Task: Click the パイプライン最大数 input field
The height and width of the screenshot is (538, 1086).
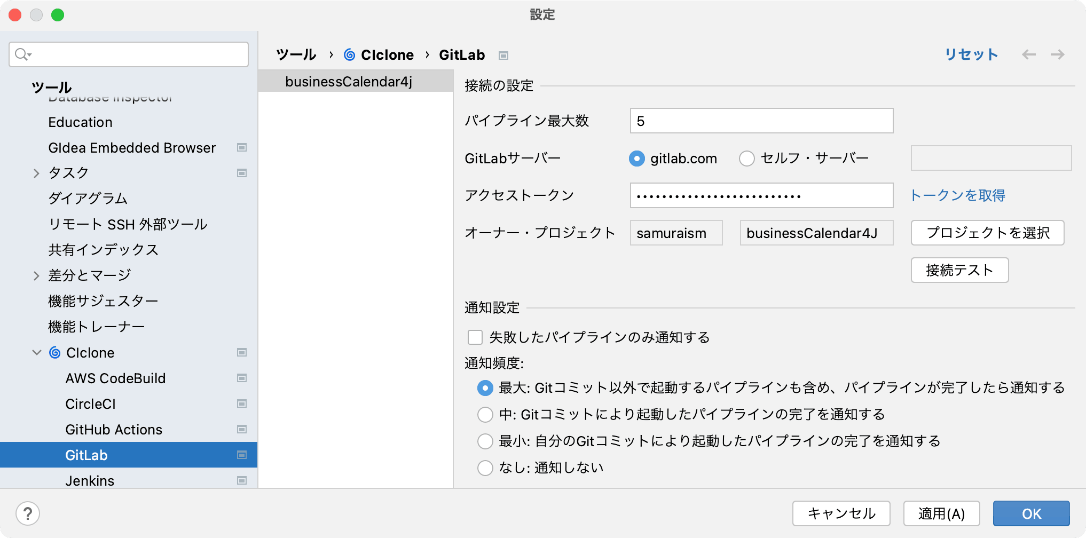Action: pyautogui.click(x=761, y=121)
